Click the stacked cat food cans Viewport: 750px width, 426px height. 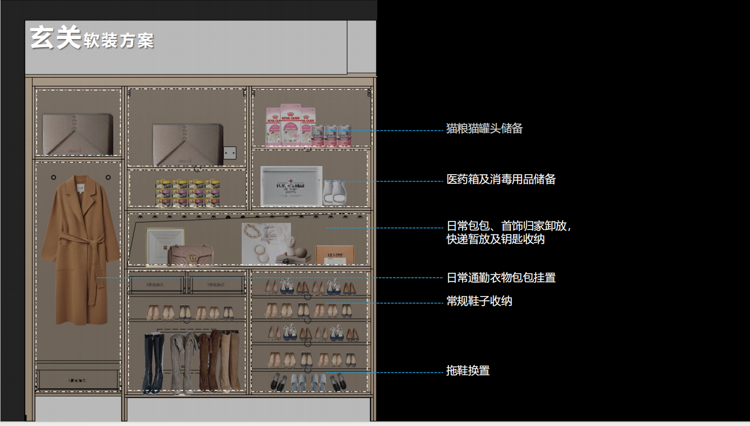[187, 193]
